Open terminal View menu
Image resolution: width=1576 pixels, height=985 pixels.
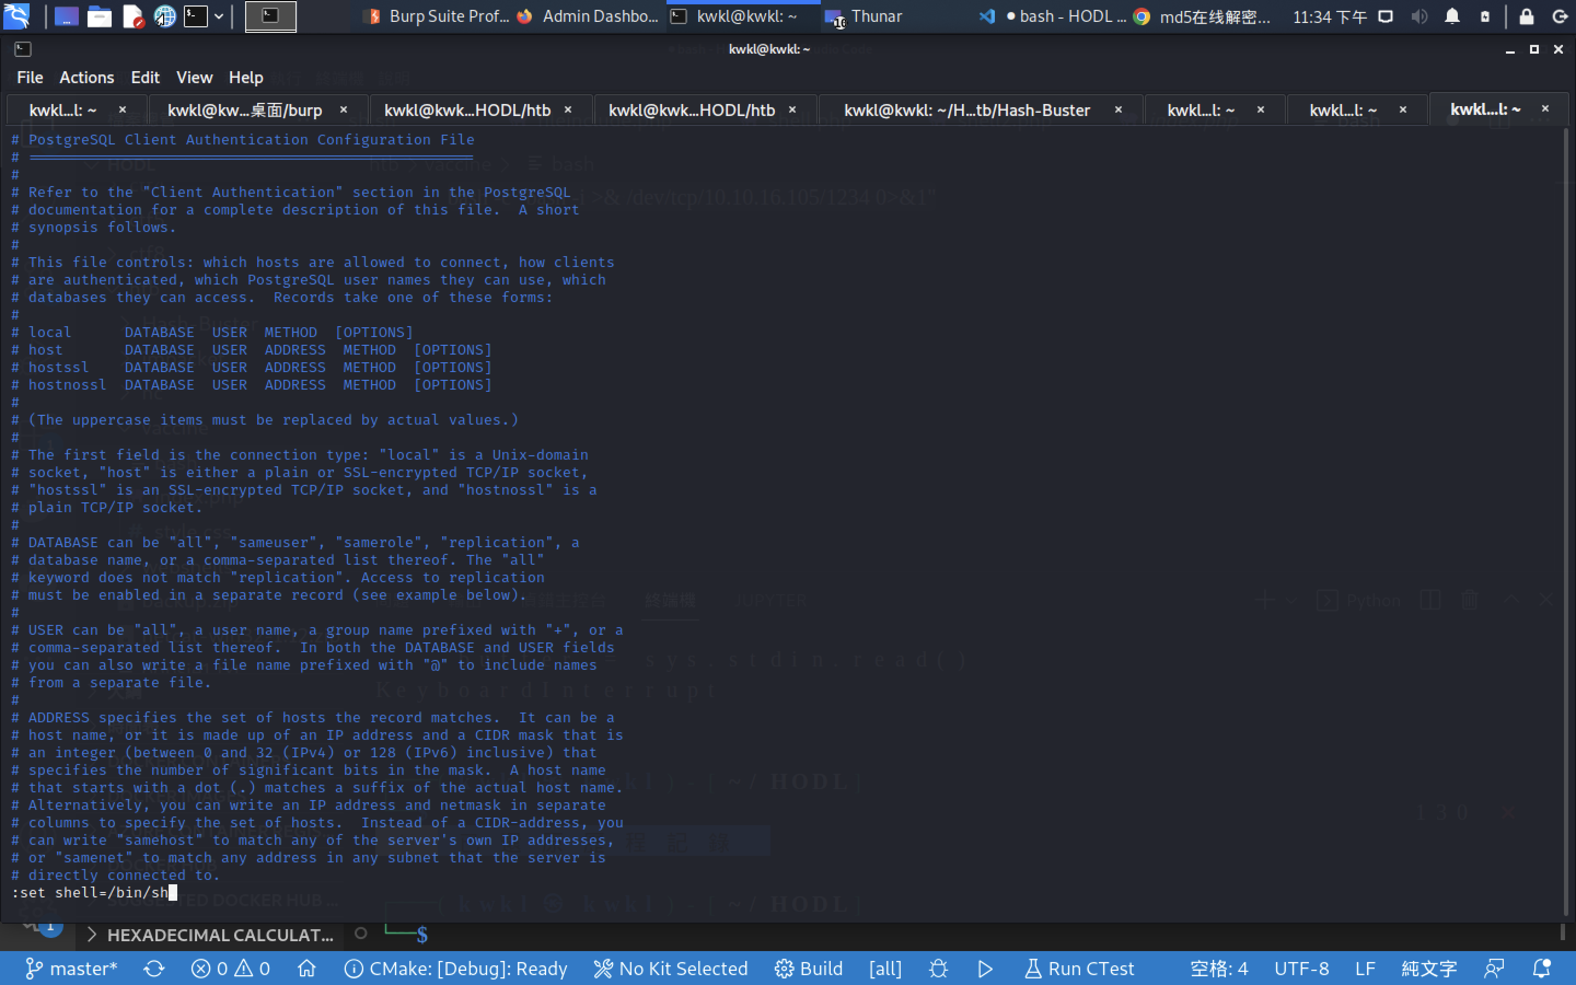tap(194, 78)
